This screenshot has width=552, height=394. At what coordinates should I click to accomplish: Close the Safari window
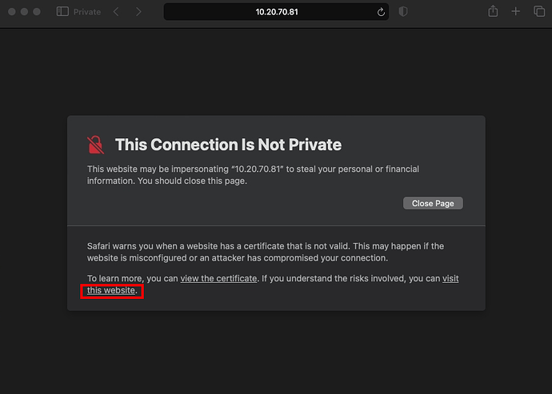pyautogui.click(x=10, y=12)
